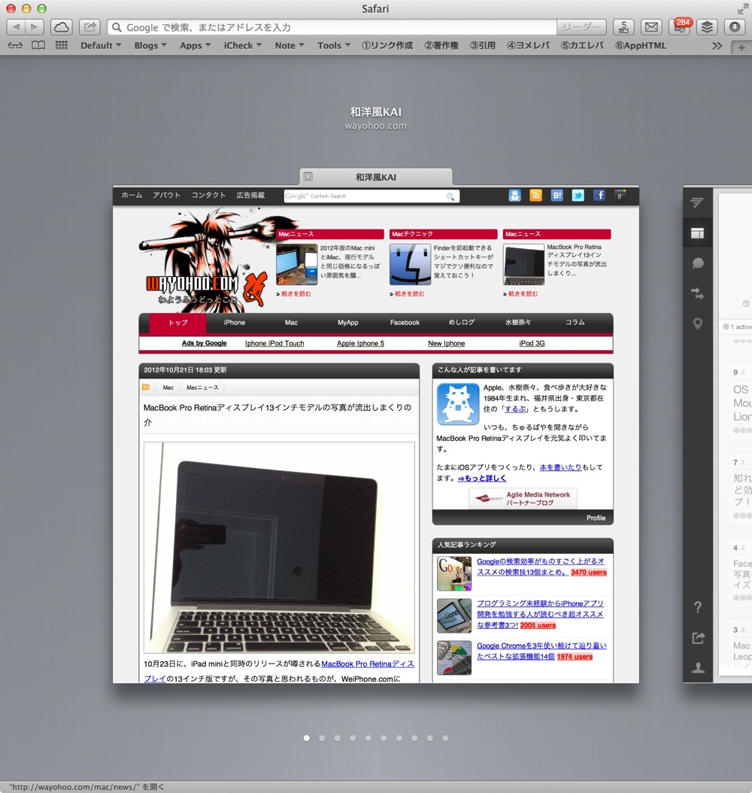This screenshot has width=752, height=793.
Task: Click the ②著作権 bookmarklet
Action: [441, 45]
